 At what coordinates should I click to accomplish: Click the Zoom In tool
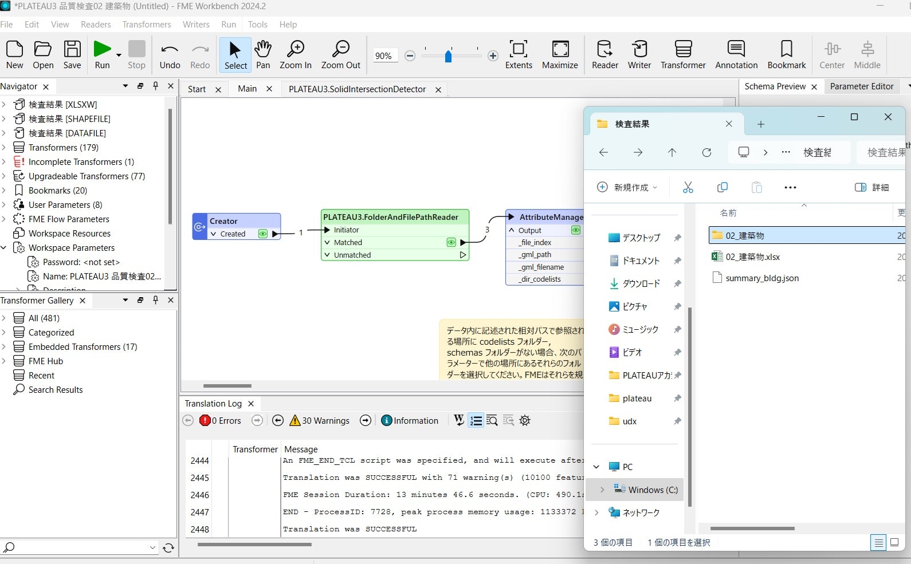[x=296, y=55]
